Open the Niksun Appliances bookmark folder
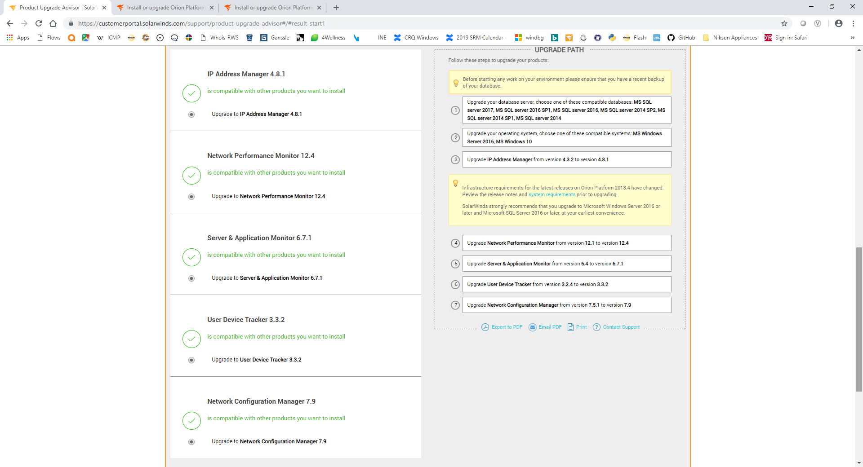The width and height of the screenshot is (863, 467). pos(730,38)
